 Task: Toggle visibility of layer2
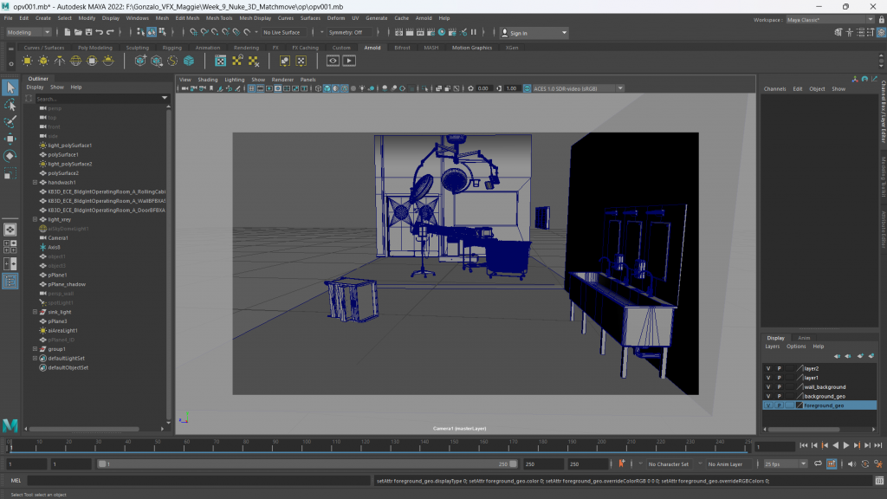pos(768,368)
